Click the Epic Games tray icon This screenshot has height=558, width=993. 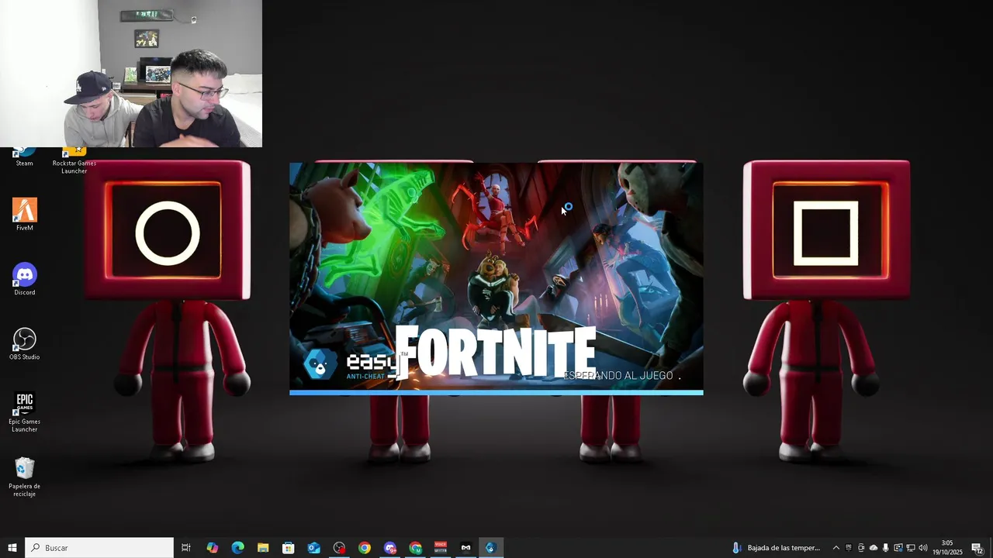coord(849,548)
